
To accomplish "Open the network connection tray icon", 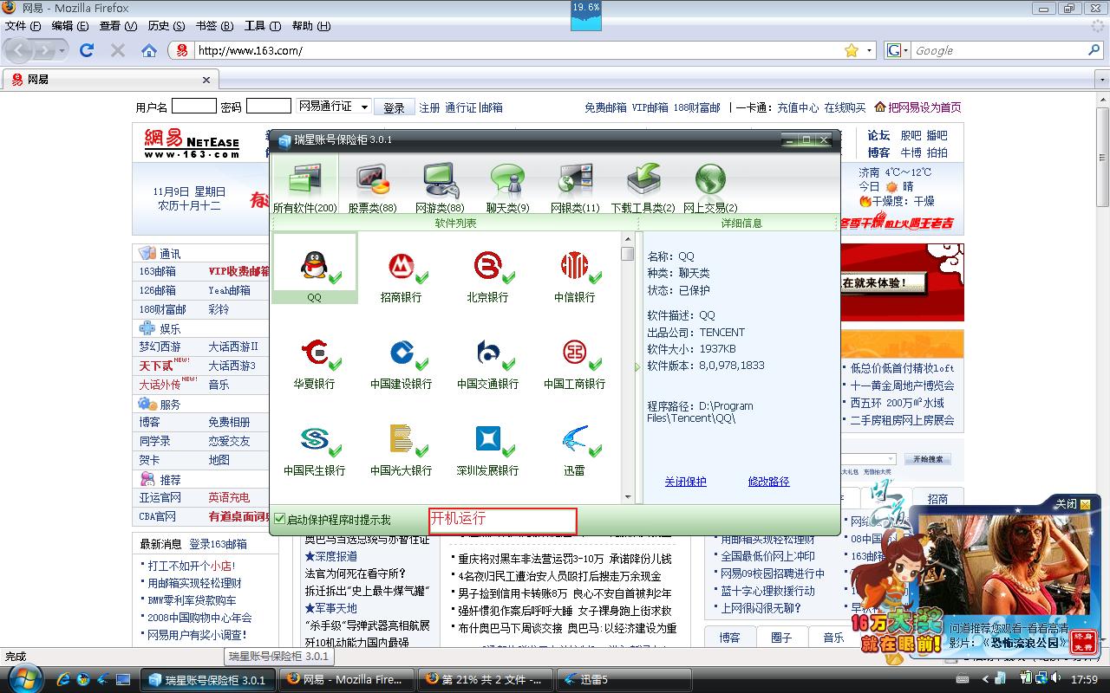I will tap(1043, 678).
